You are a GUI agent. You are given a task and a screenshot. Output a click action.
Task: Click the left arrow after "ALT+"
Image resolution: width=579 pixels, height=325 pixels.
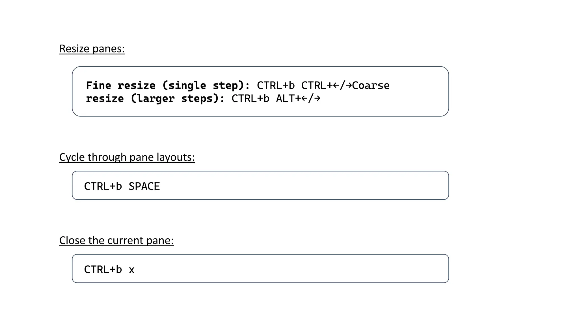[x=304, y=98]
